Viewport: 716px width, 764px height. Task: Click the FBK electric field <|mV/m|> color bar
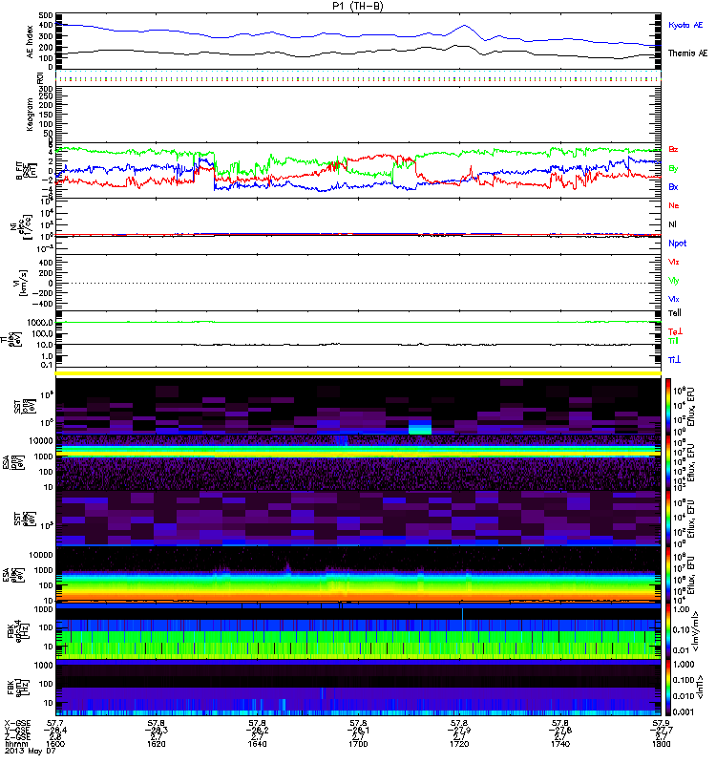[x=668, y=631]
